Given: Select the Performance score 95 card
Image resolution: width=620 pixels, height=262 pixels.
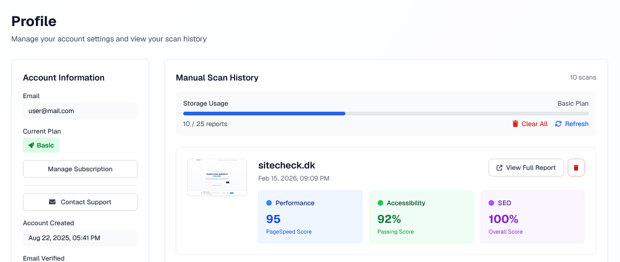Looking at the screenshot, I should coord(310,217).
